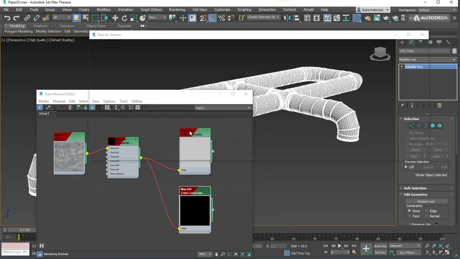Open the Rendering menu
Screen dimensions: 460x259
coord(177,10)
